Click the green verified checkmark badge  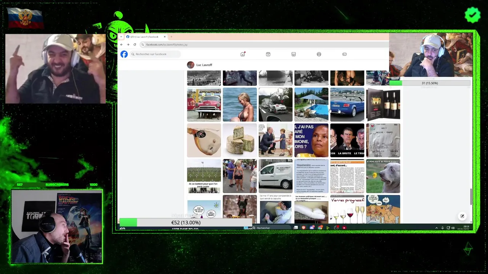(x=472, y=15)
